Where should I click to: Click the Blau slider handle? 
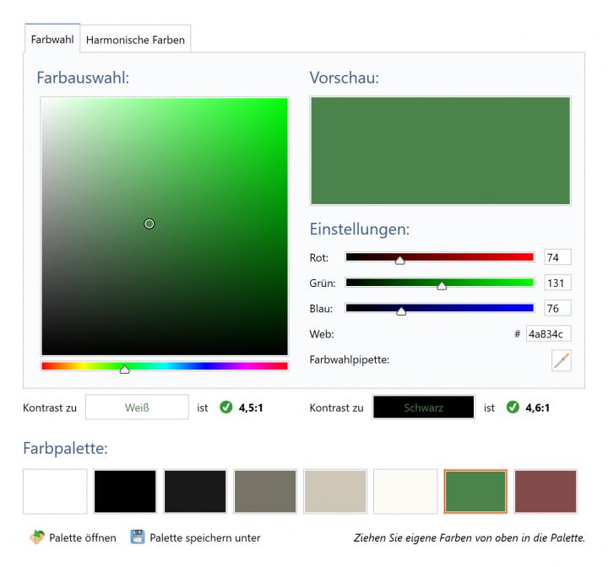[401, 310]
